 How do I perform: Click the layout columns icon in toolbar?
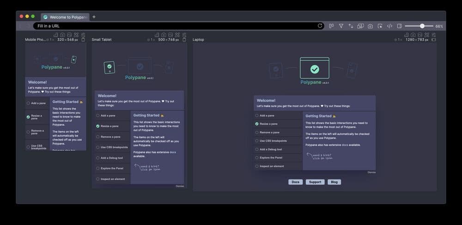331,26
